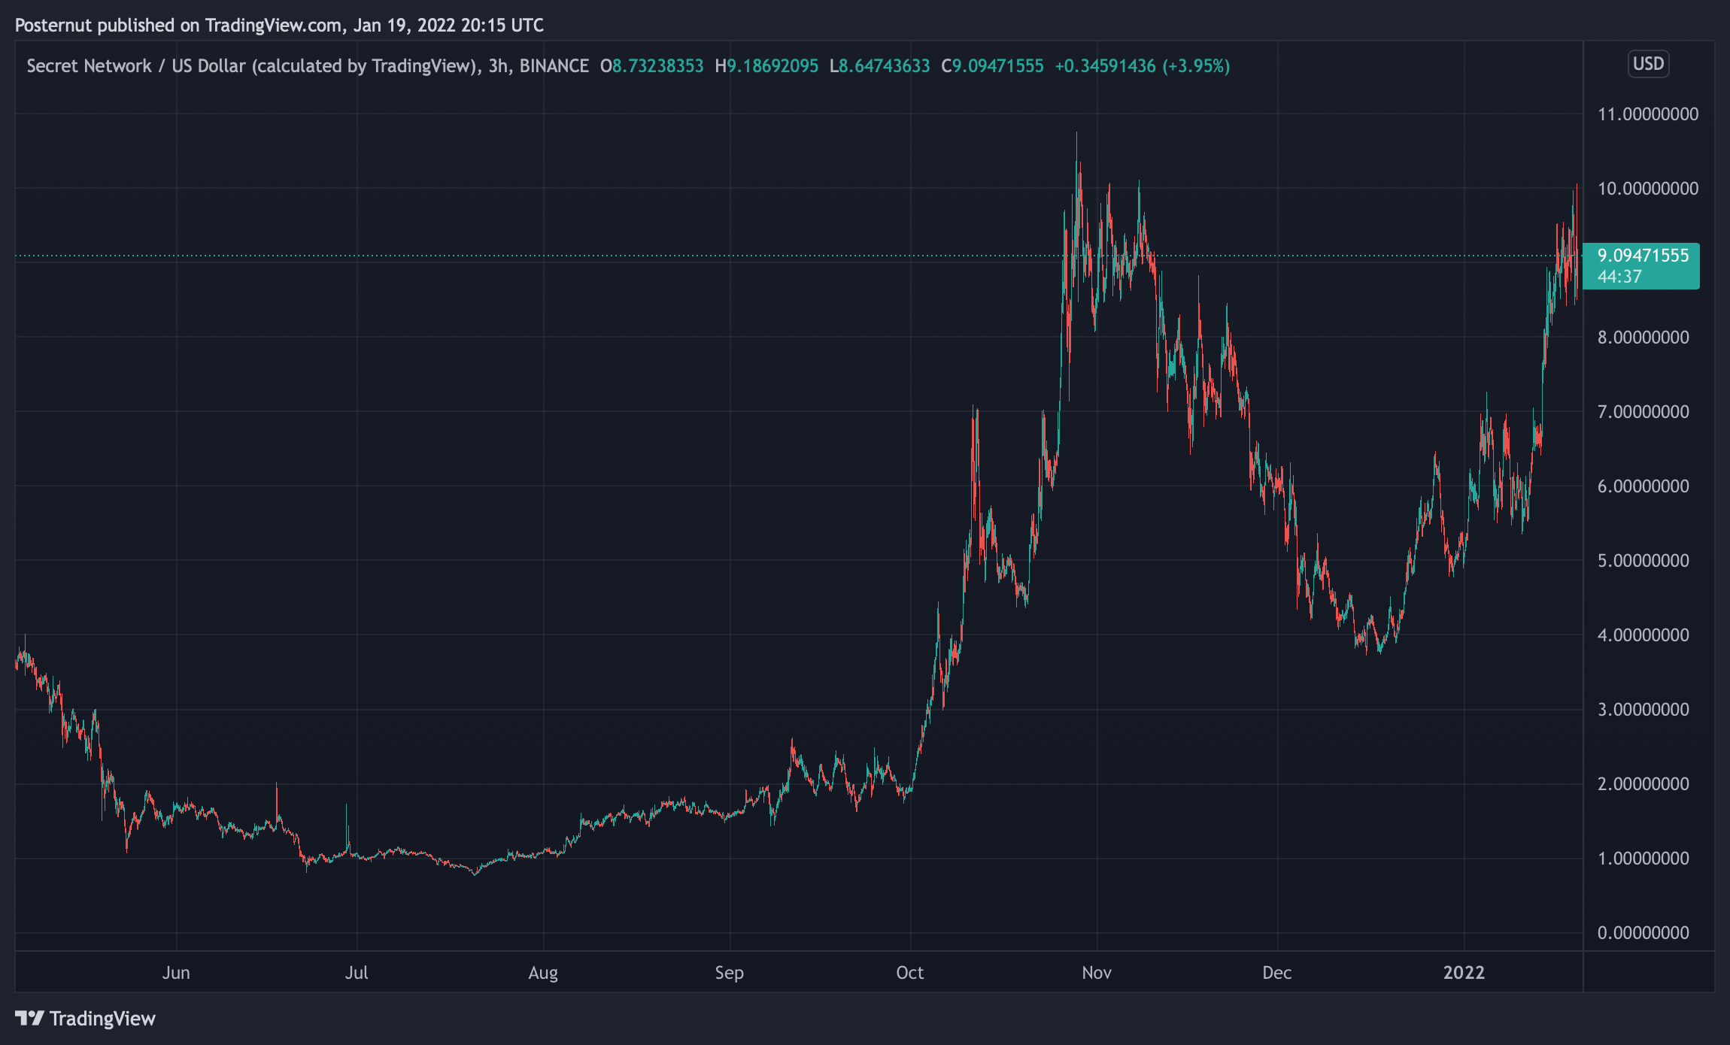The height and width of the screenshot is (1045, 1730).
Task: Click the 3h interval text in header
Action: (497, 66)
